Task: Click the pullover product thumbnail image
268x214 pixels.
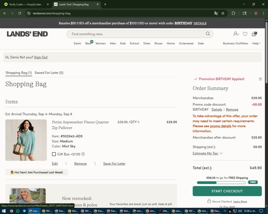Action: click(26, 140)
